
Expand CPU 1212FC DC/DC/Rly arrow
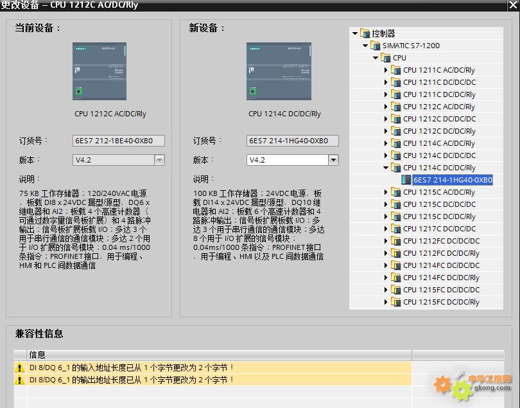pyautogui.click(x=386, y=253)
